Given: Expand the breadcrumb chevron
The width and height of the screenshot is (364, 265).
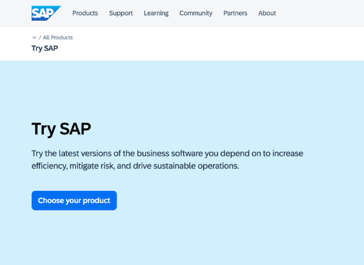Looking at the screenshot, I should click(x=34, y=38).
